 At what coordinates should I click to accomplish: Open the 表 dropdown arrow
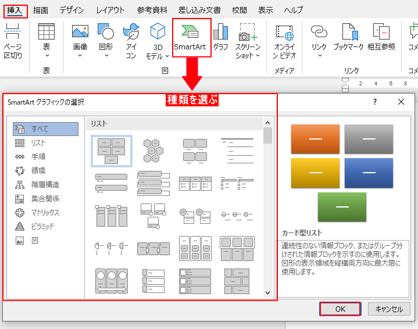tap(47, 56)
